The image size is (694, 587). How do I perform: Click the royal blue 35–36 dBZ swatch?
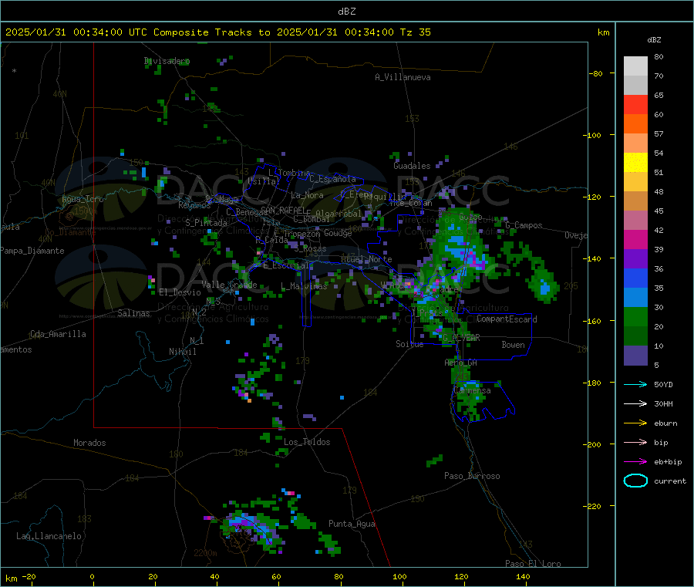coord(635,278)
